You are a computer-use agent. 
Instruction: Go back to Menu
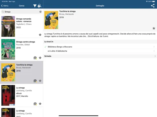coord(5,6)
